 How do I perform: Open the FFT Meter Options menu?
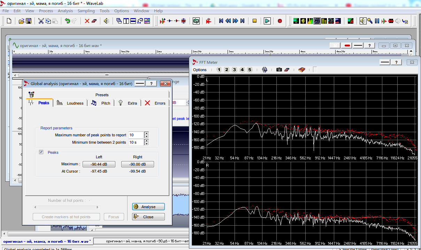200,70
